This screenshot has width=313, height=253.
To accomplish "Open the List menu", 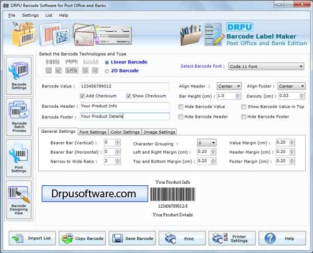I will [49, 15].
